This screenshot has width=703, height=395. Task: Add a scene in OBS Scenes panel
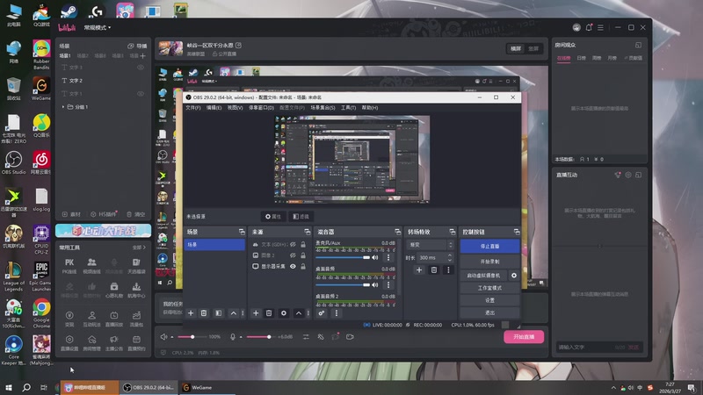tap(191, 313)
